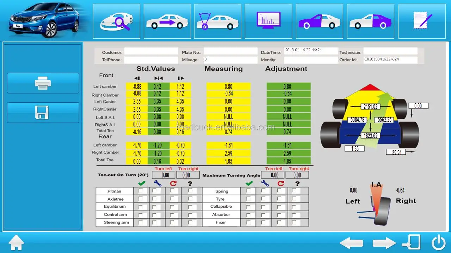Open the car with arrow icon

pyautogui.click(x=167, y=21)
